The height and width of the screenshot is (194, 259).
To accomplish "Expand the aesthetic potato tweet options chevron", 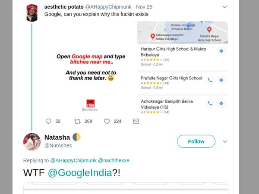I will [224, 7].
